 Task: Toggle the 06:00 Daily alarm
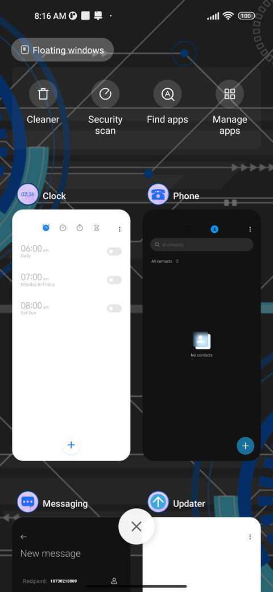(x=114, y=252)
